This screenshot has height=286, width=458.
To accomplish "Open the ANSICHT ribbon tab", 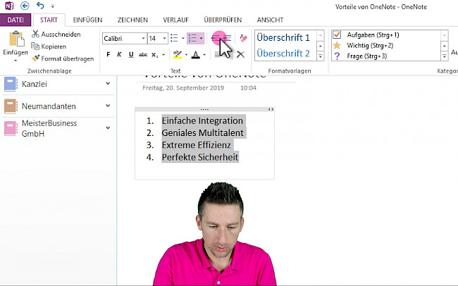I will pos(270,20).
